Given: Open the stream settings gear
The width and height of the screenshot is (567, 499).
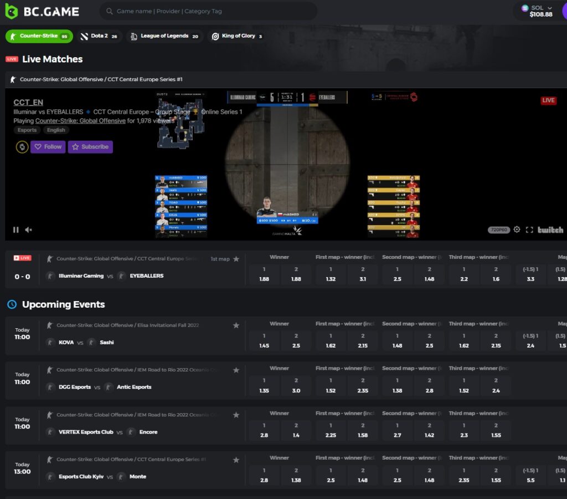Looking at the screenshot, I should (517, 230).
